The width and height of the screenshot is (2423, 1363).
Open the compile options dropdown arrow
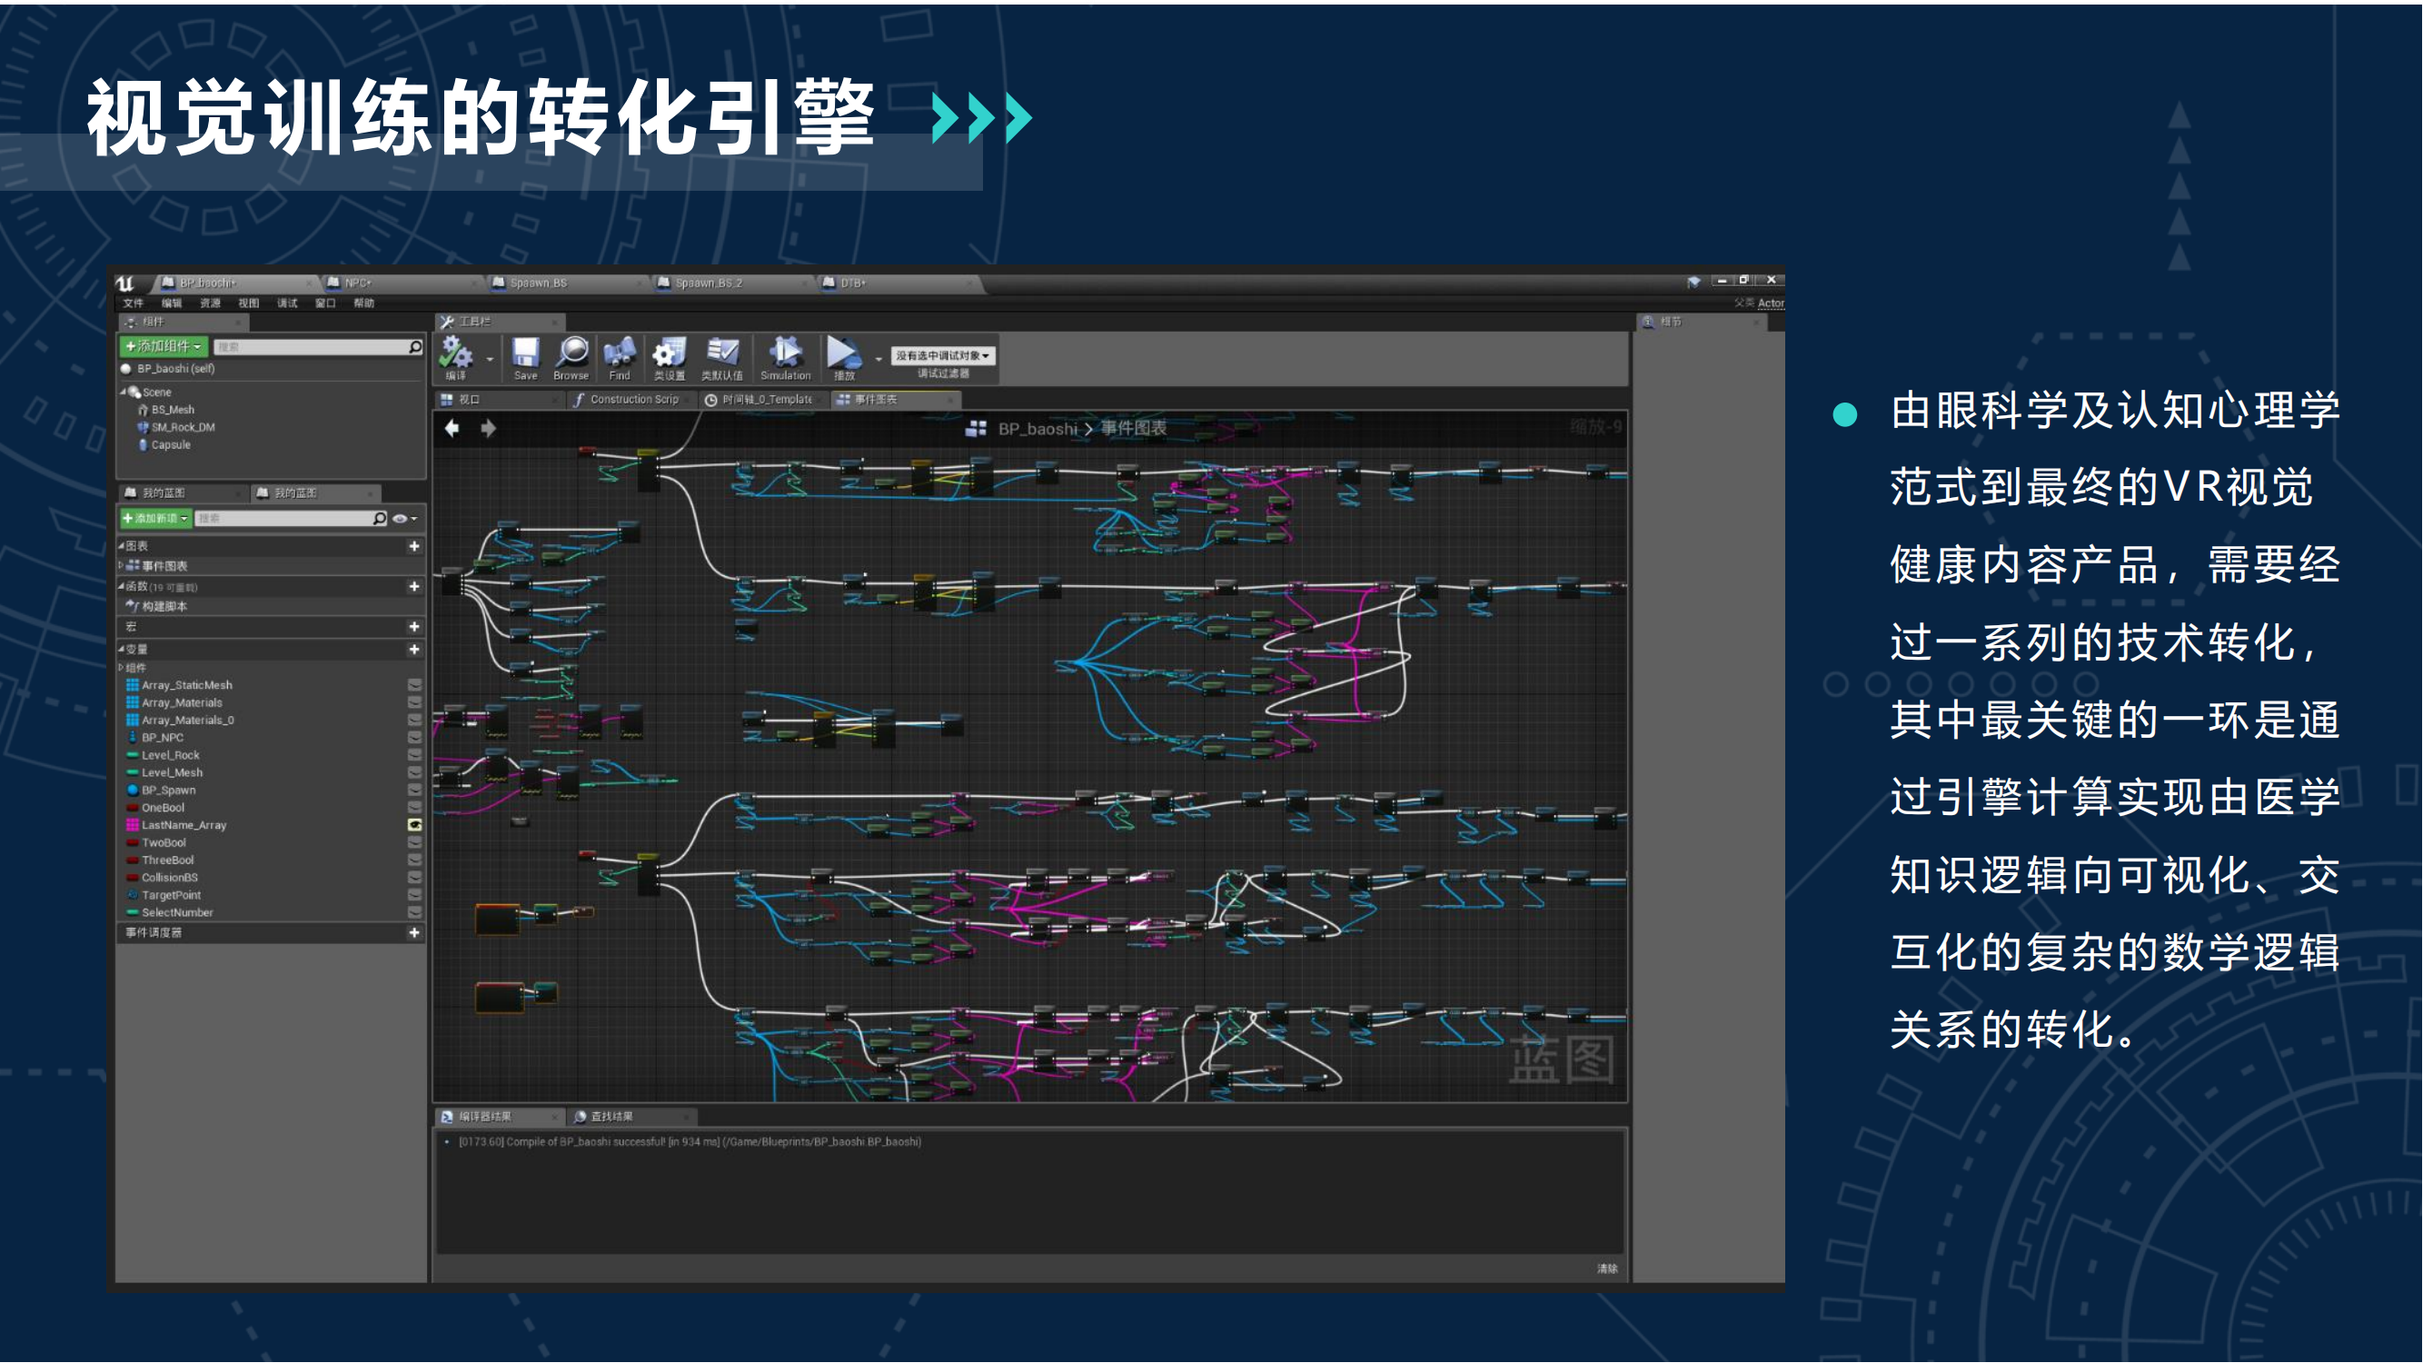[x=490, y=359]
